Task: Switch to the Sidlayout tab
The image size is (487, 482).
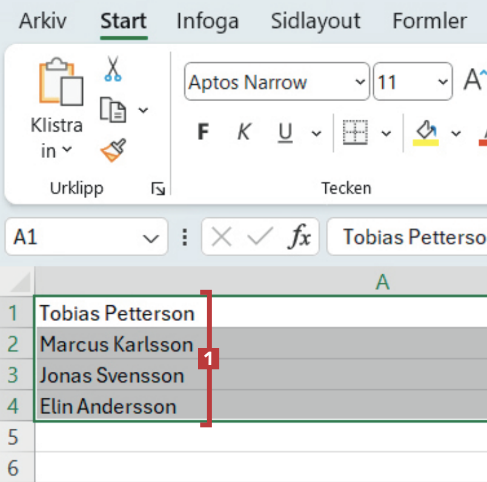Action: pos(315,21)
